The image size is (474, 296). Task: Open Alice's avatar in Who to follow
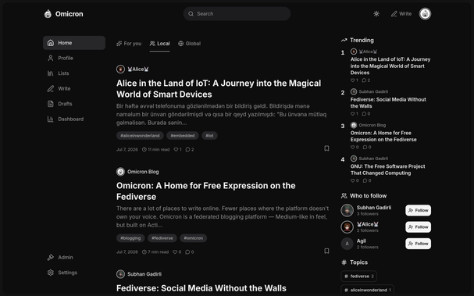coord(347,227)
